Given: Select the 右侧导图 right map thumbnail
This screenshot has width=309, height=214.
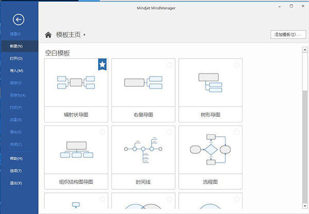Looking at the screenshot, I should coord(143,82).
